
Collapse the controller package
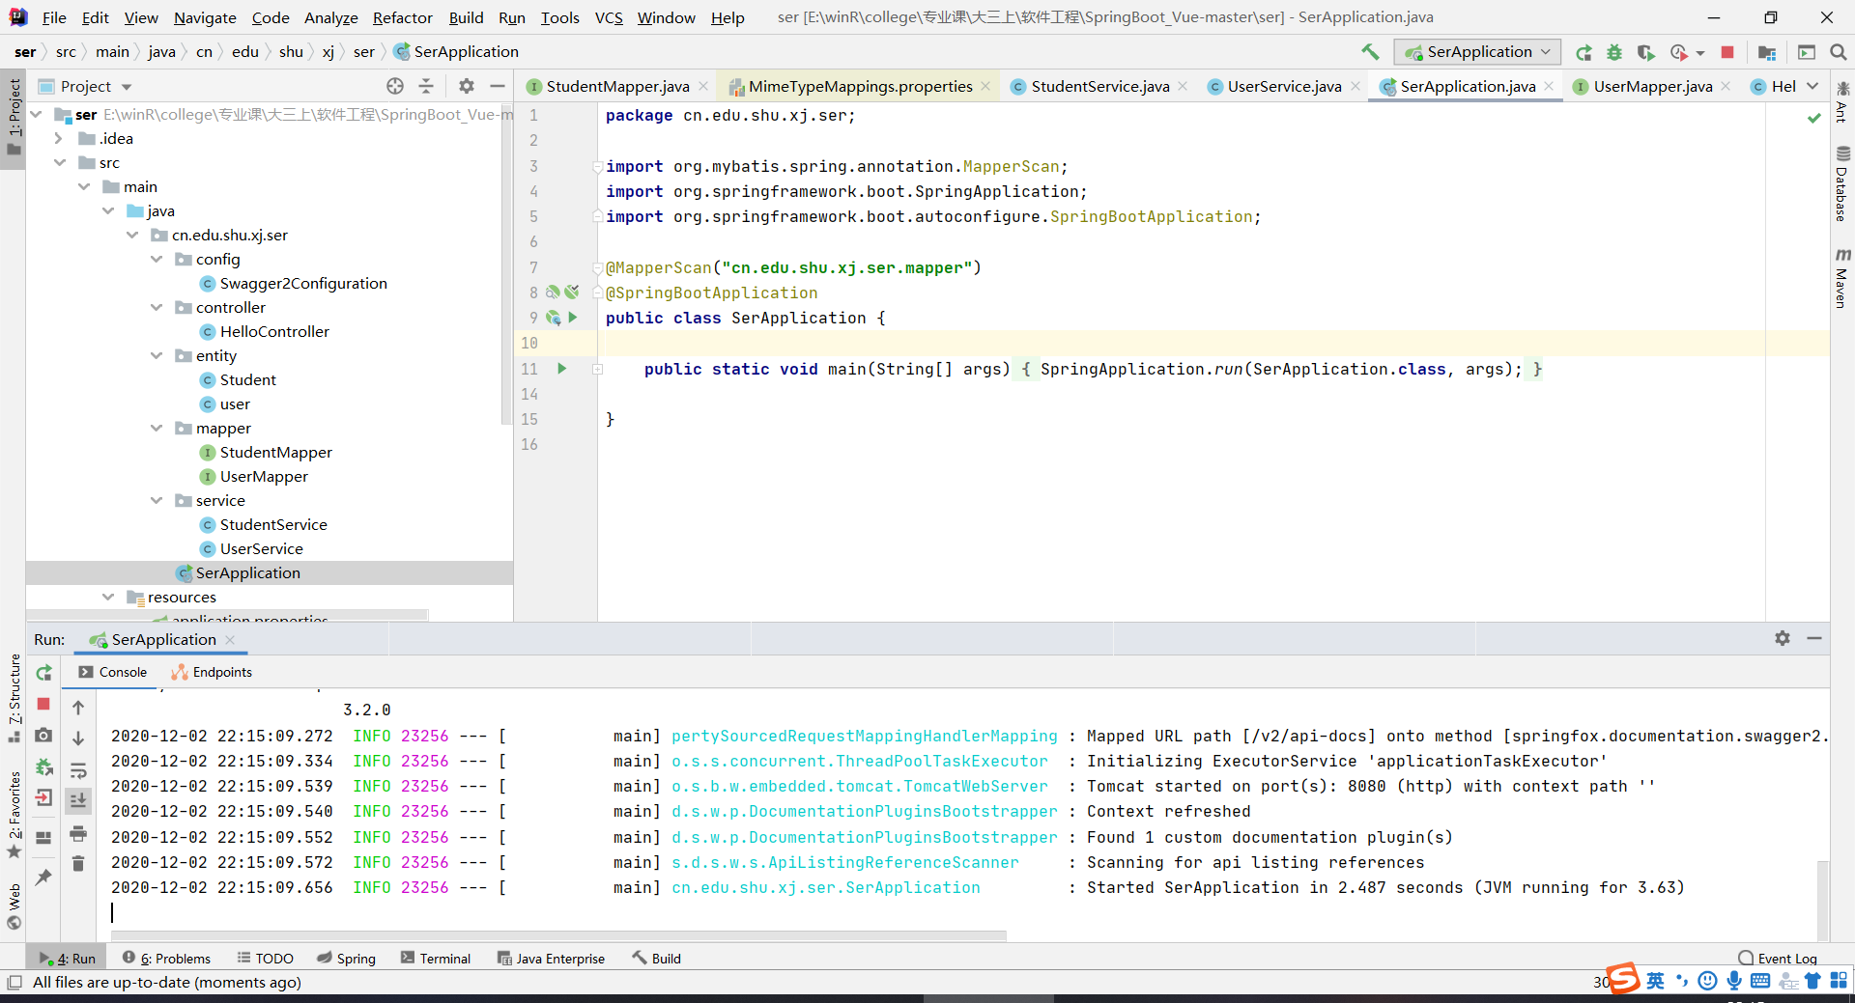pos(157,307)
